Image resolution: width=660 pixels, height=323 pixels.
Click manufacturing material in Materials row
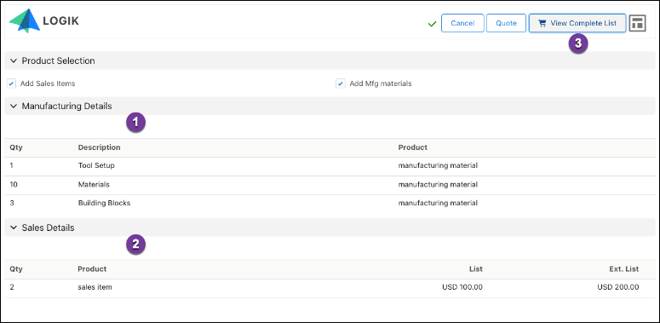(438, 184)
